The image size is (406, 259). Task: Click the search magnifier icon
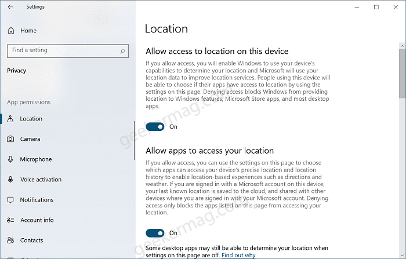coord(122,51)
